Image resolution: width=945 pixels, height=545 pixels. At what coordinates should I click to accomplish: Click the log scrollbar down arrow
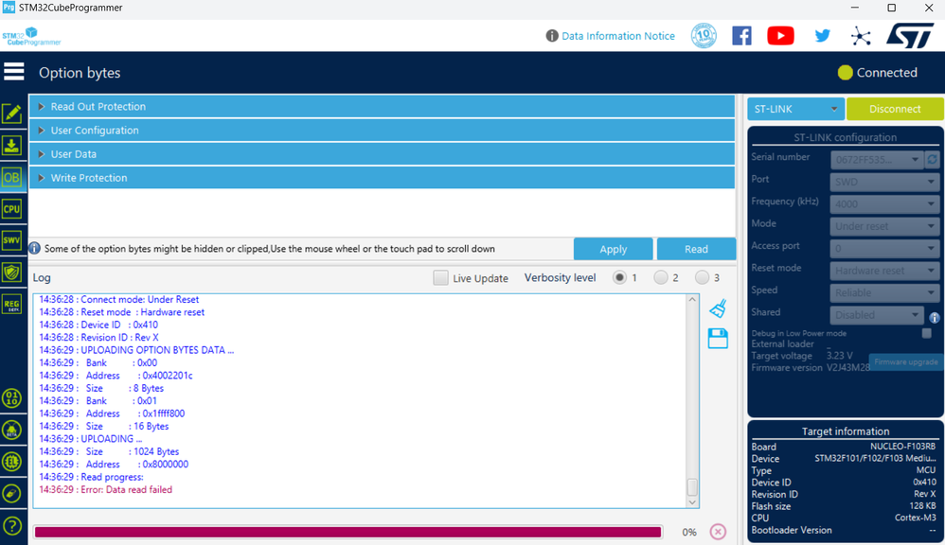692,502
